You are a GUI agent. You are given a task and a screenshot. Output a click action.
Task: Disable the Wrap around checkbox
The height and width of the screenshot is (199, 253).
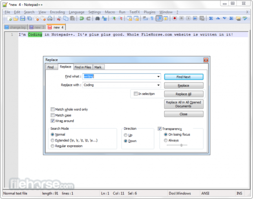(53, 121)
